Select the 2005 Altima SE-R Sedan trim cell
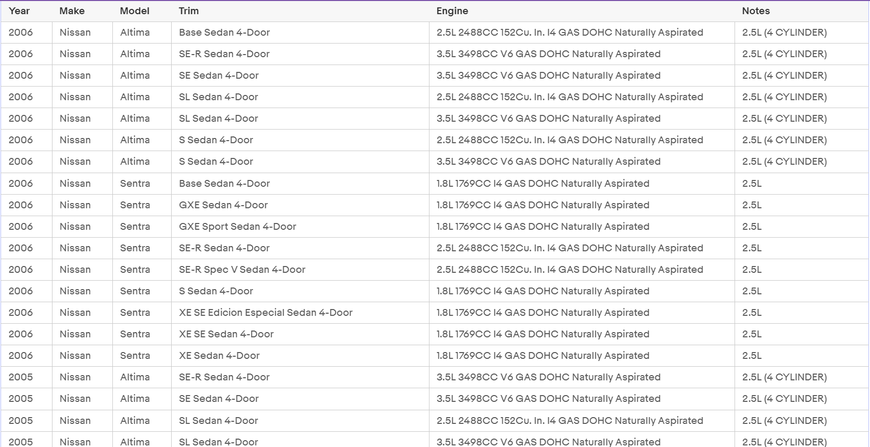 [300, 377]
